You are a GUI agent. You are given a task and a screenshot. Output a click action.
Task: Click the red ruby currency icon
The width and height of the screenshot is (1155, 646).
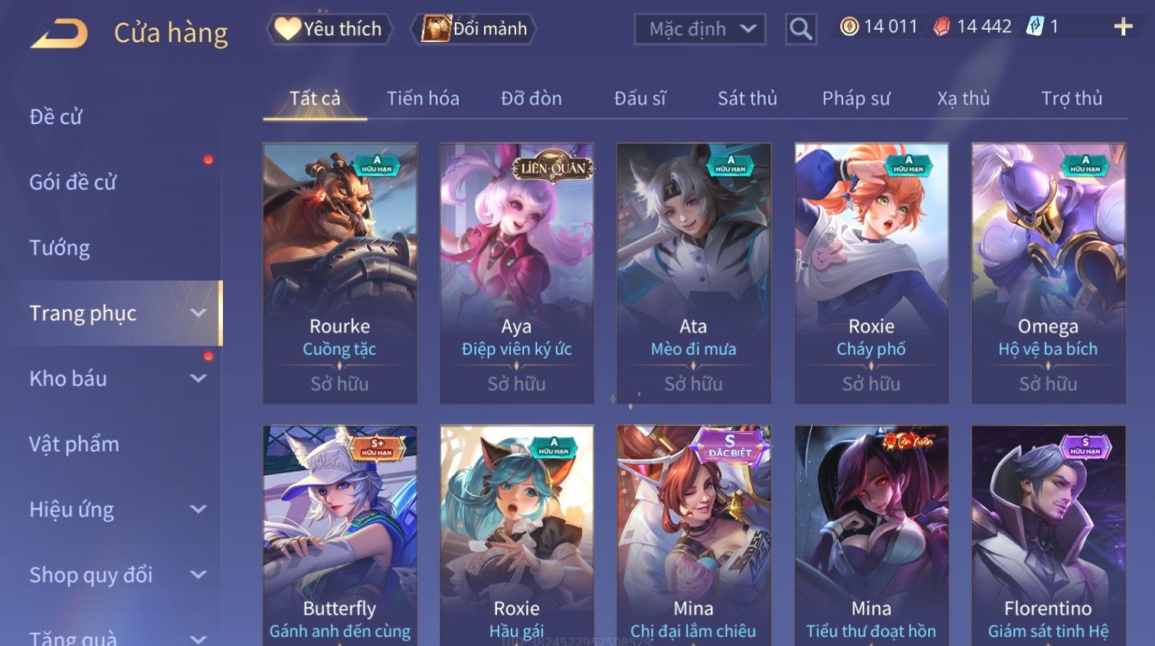pos(941,27)
